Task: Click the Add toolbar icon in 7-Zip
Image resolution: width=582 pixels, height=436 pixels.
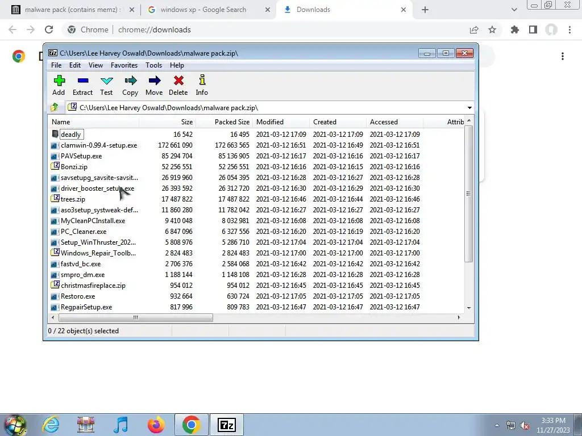Action: [59, 85]
